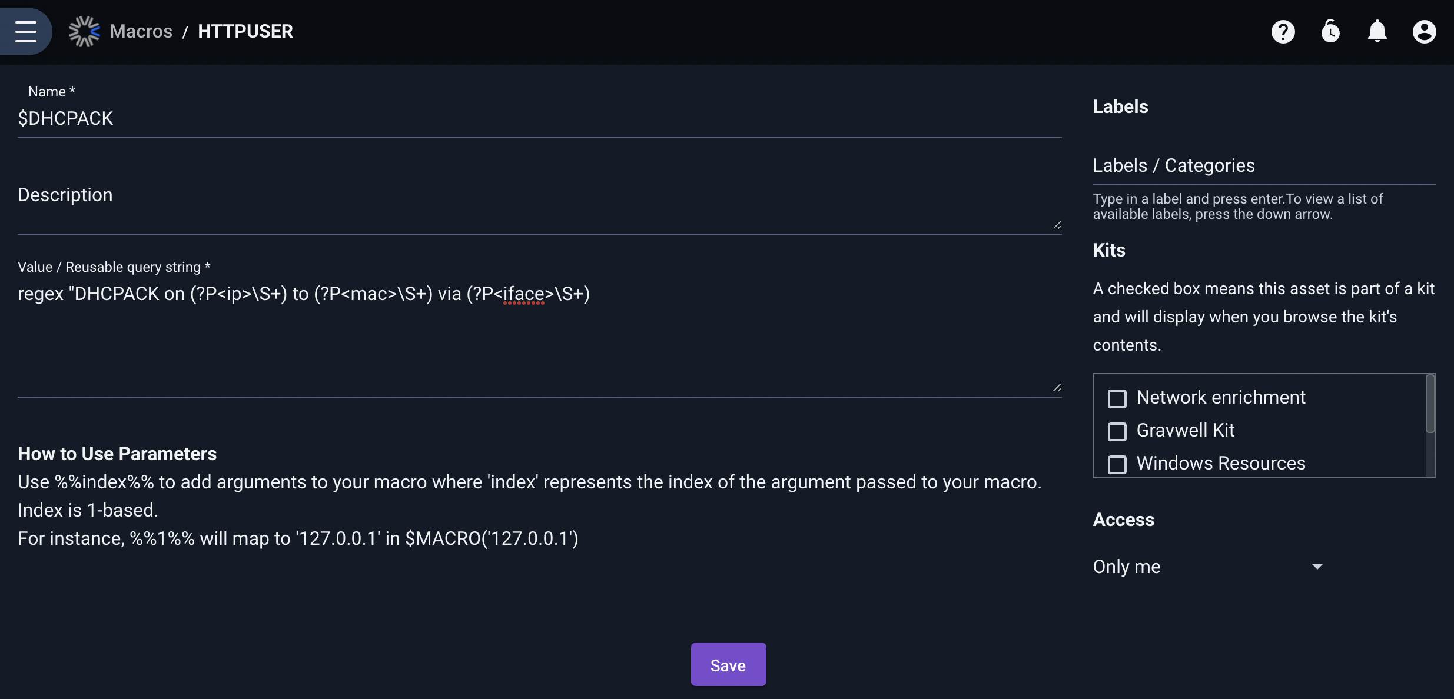Image resolution: width=1454 pixels, height=699 pixels.
Task: Click the HTTPUSER breadcrumb title
Action: click(x=245, y=31)
